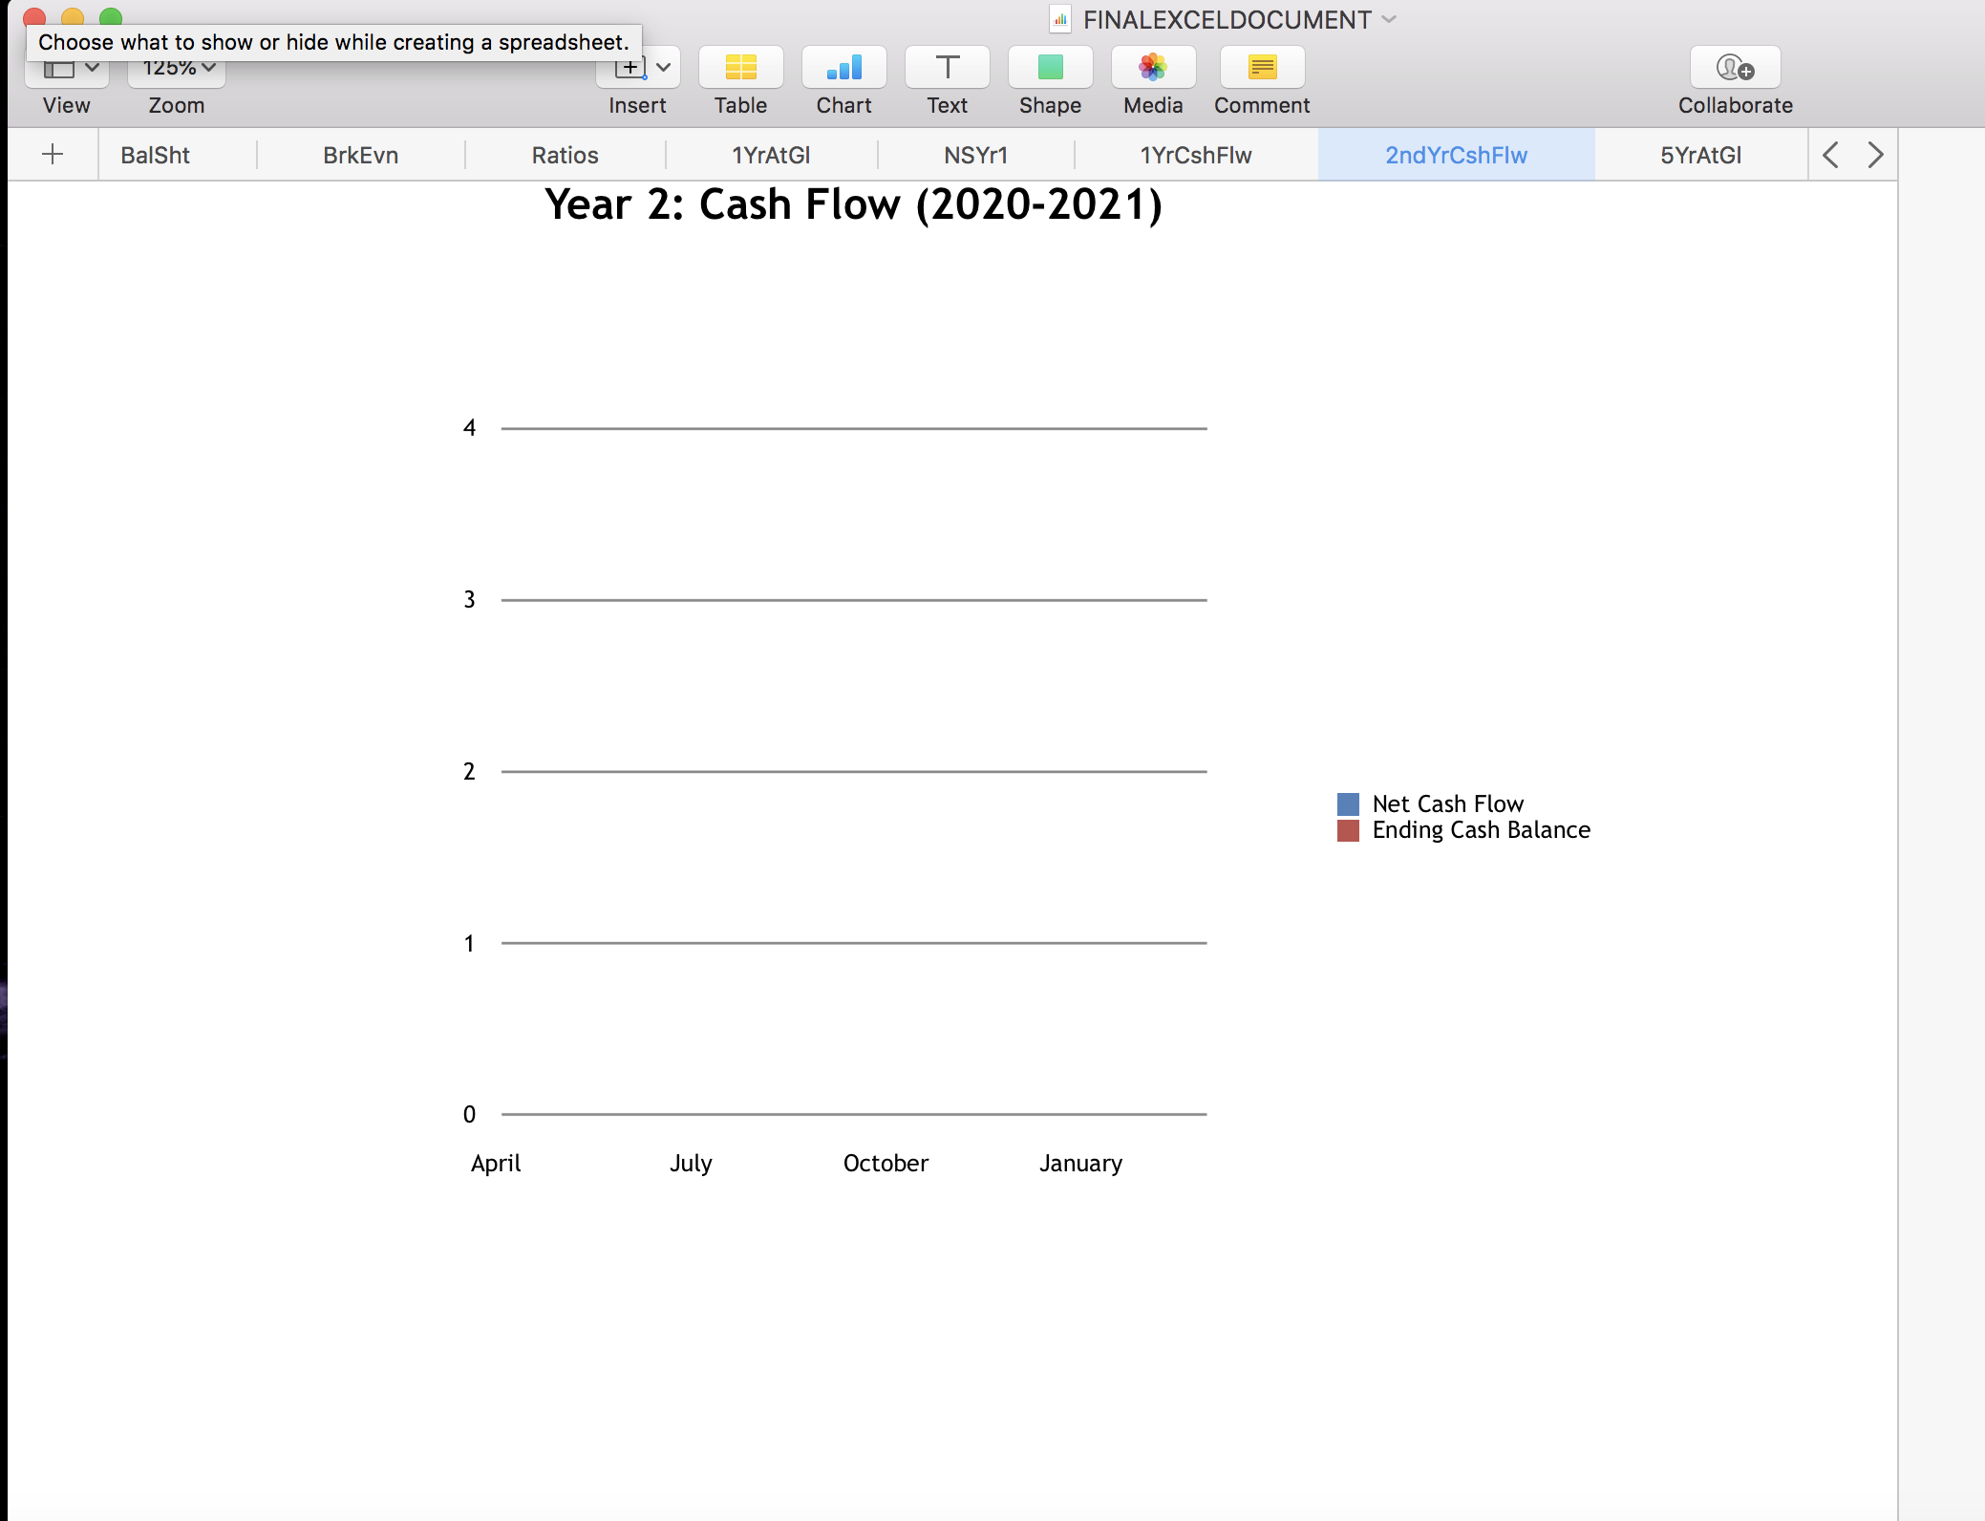Click the y-axis value 1 label

[469, 944]
